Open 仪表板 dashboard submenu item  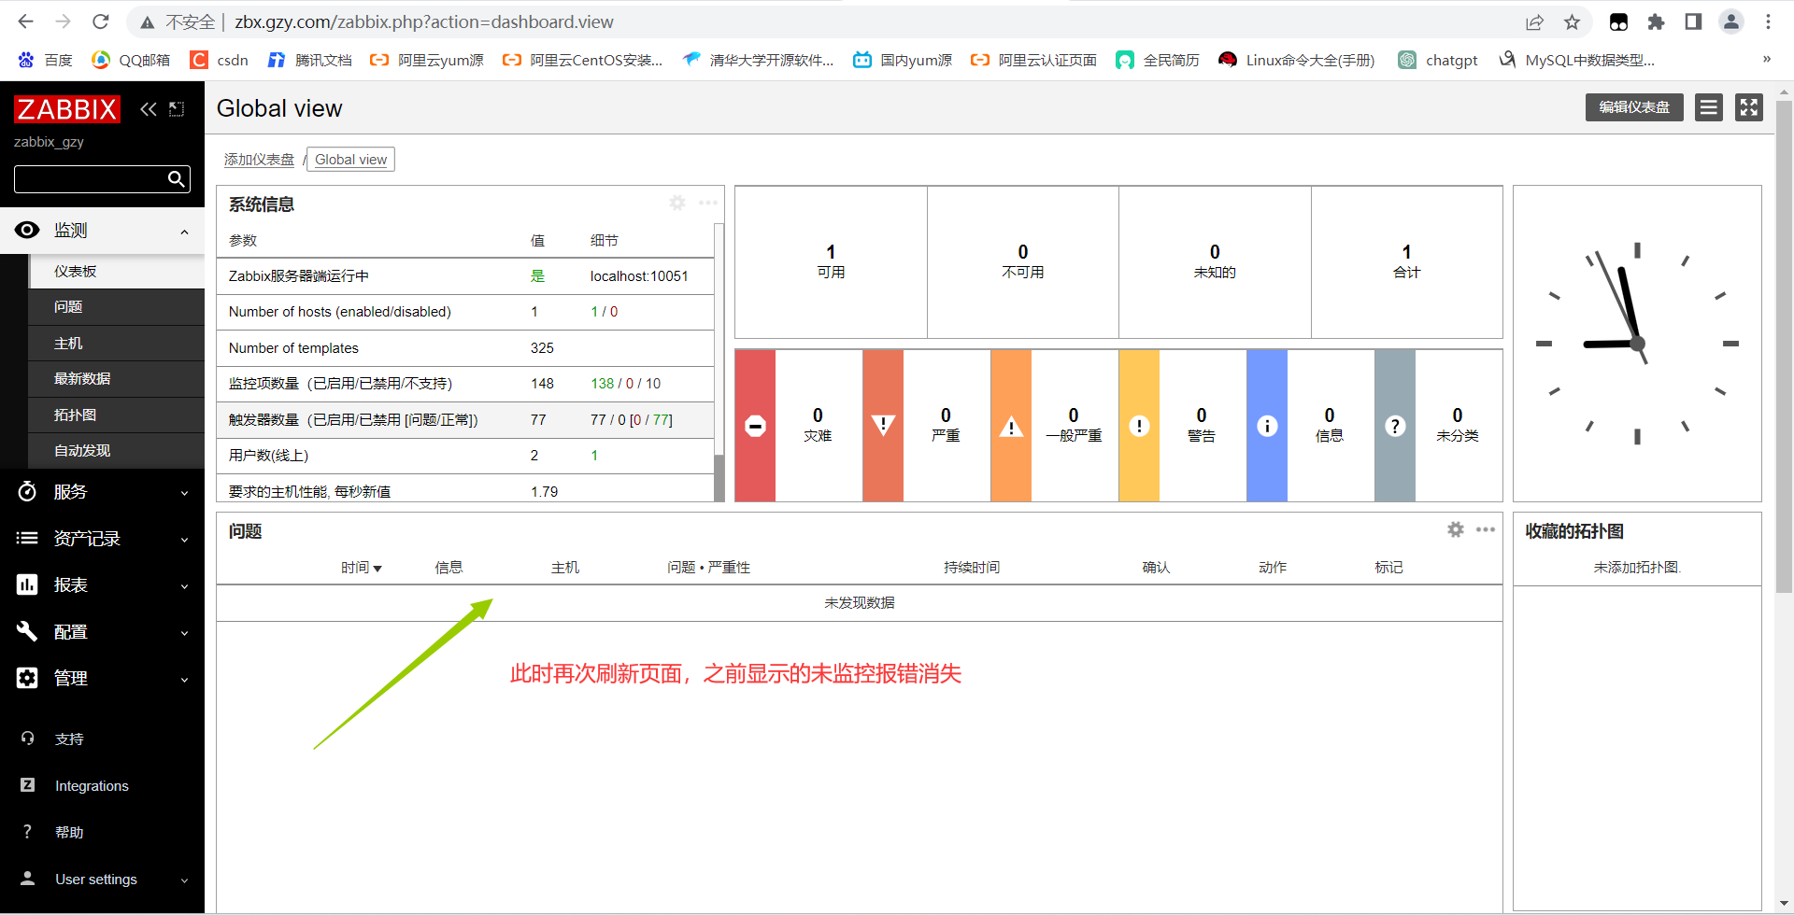117,272
